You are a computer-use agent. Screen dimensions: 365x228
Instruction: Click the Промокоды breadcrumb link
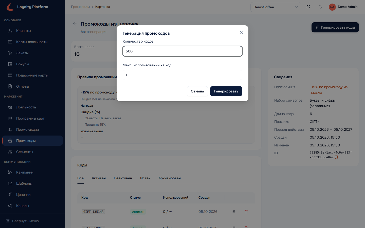(x=80, y=7)
